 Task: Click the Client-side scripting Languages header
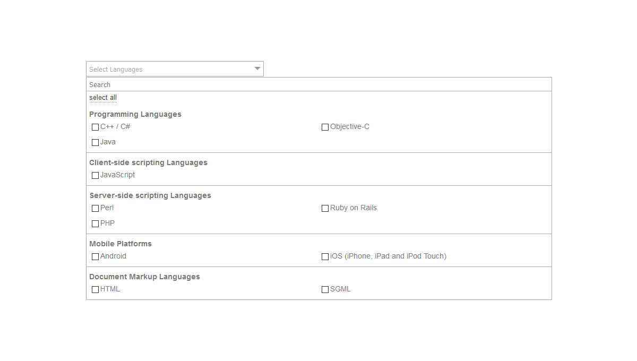(x=148, y=162)
